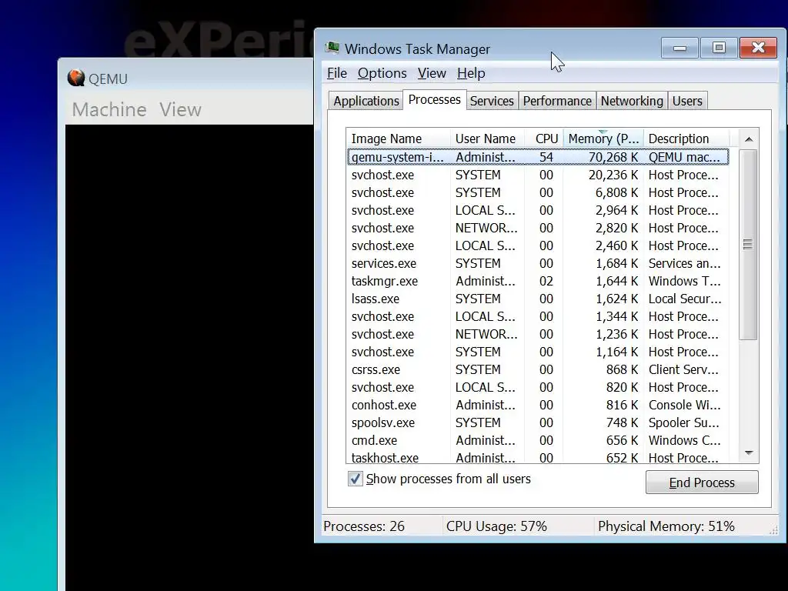
Task: Click the Task Manager title bar icon
Action: [x=332, y=48]
